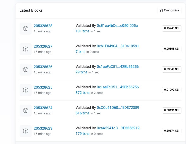Click the cube icon for block 205328628
Viewport: 186px width, 144px height.
pyautogui.click(x=26, y=29)
